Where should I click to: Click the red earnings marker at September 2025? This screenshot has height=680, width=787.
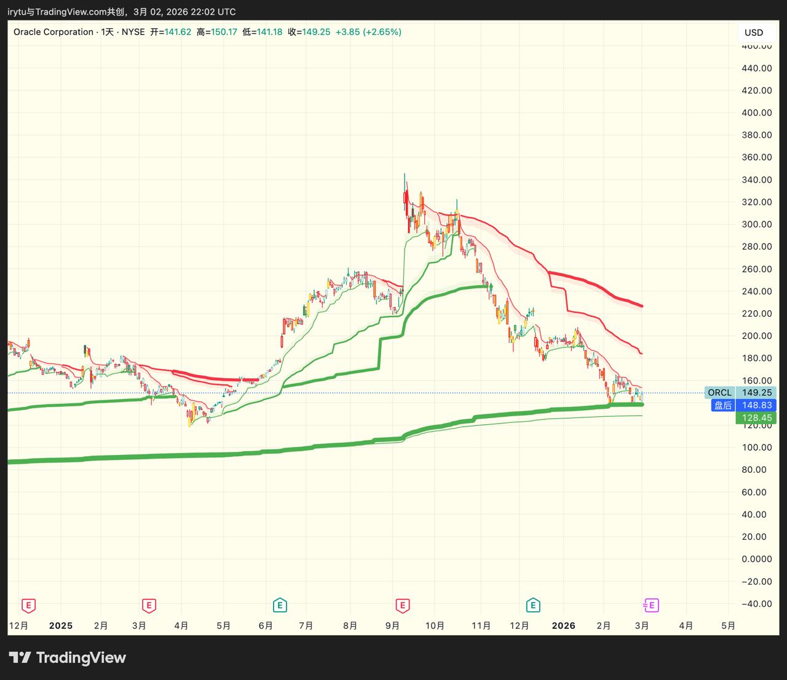pyautogui.click(x=403, y=606)
